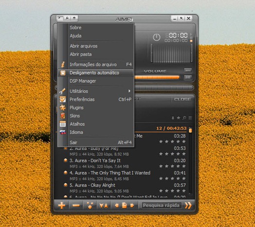The width and height of the screenshot is (255, 227).
Task: Go to previous playlist arrow
Action: click(116, 206)
